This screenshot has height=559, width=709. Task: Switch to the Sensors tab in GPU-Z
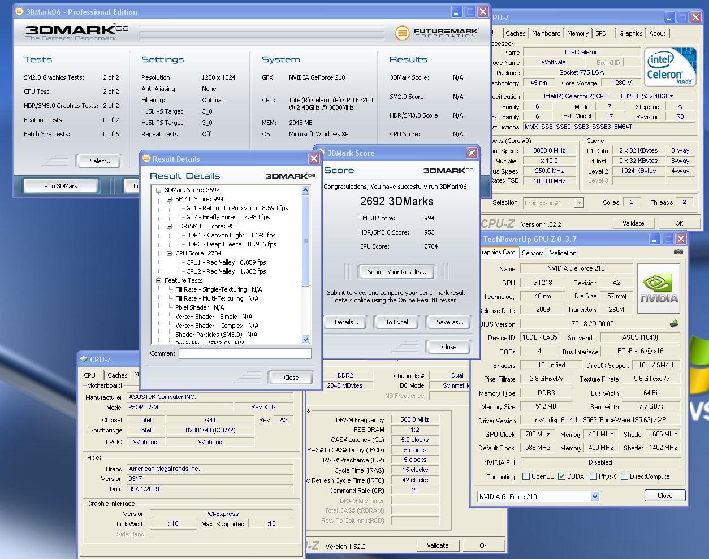(533, 253)
